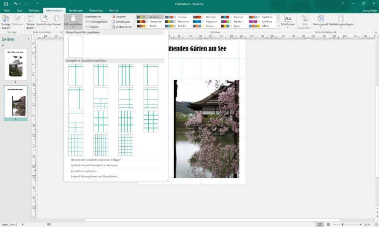This screenshot has height=227, width=379.
Task: Click the Save icon in title bar
Action: click(6, 4)
